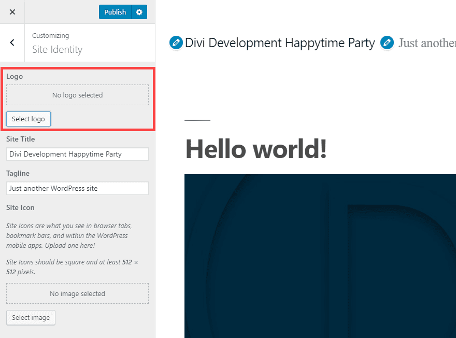Click pencil edit icon beside site title
The height and width of the screenshot is (338, 456).
[x=176, y=43]
